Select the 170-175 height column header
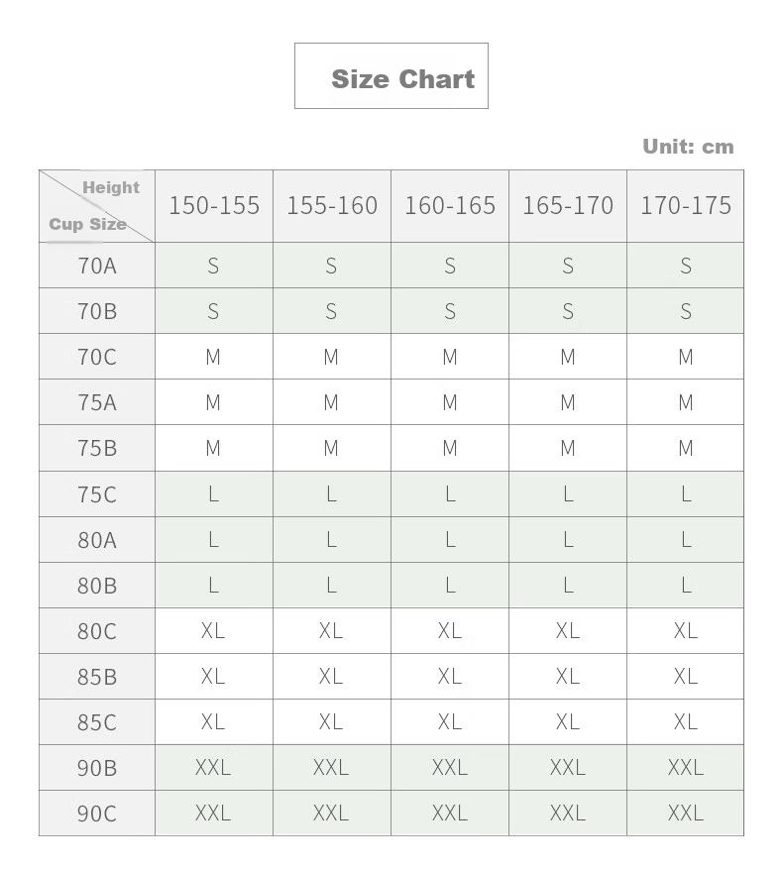The height and width of the screenshot is (869, 783). click(686, 206)
